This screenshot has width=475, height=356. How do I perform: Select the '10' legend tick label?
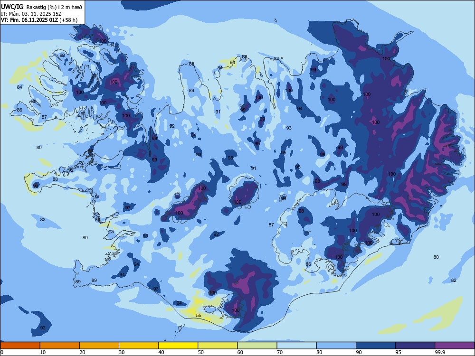pos(43,352)
